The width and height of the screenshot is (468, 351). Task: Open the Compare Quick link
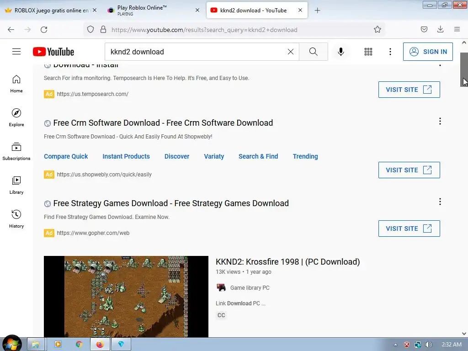pos(66,156)
